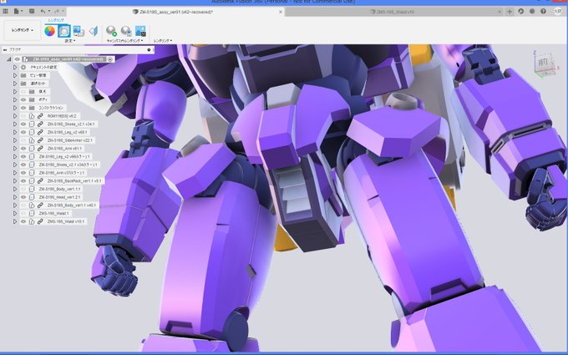Viewport: 568px width, 355px height.
Task: Open the Job Status clock icon
Action: pos(521,11)
